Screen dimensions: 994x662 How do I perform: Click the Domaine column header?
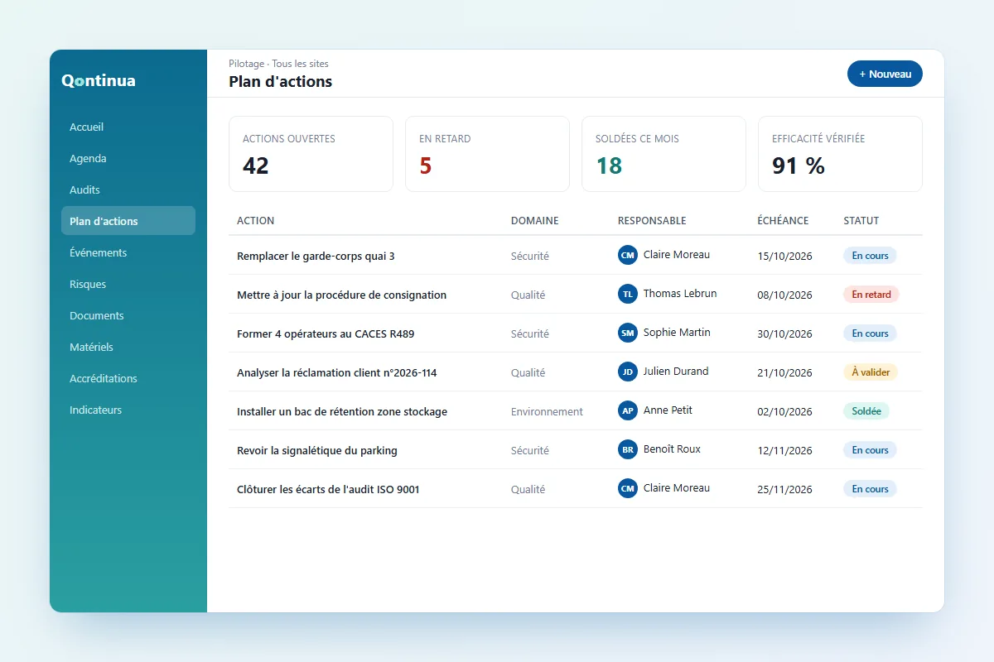click(534, 221)
